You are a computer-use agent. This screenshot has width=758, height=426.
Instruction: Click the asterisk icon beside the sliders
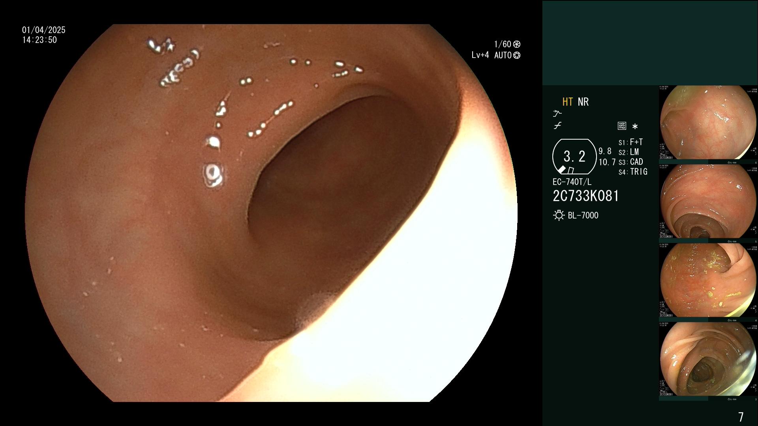click(635, 126)
